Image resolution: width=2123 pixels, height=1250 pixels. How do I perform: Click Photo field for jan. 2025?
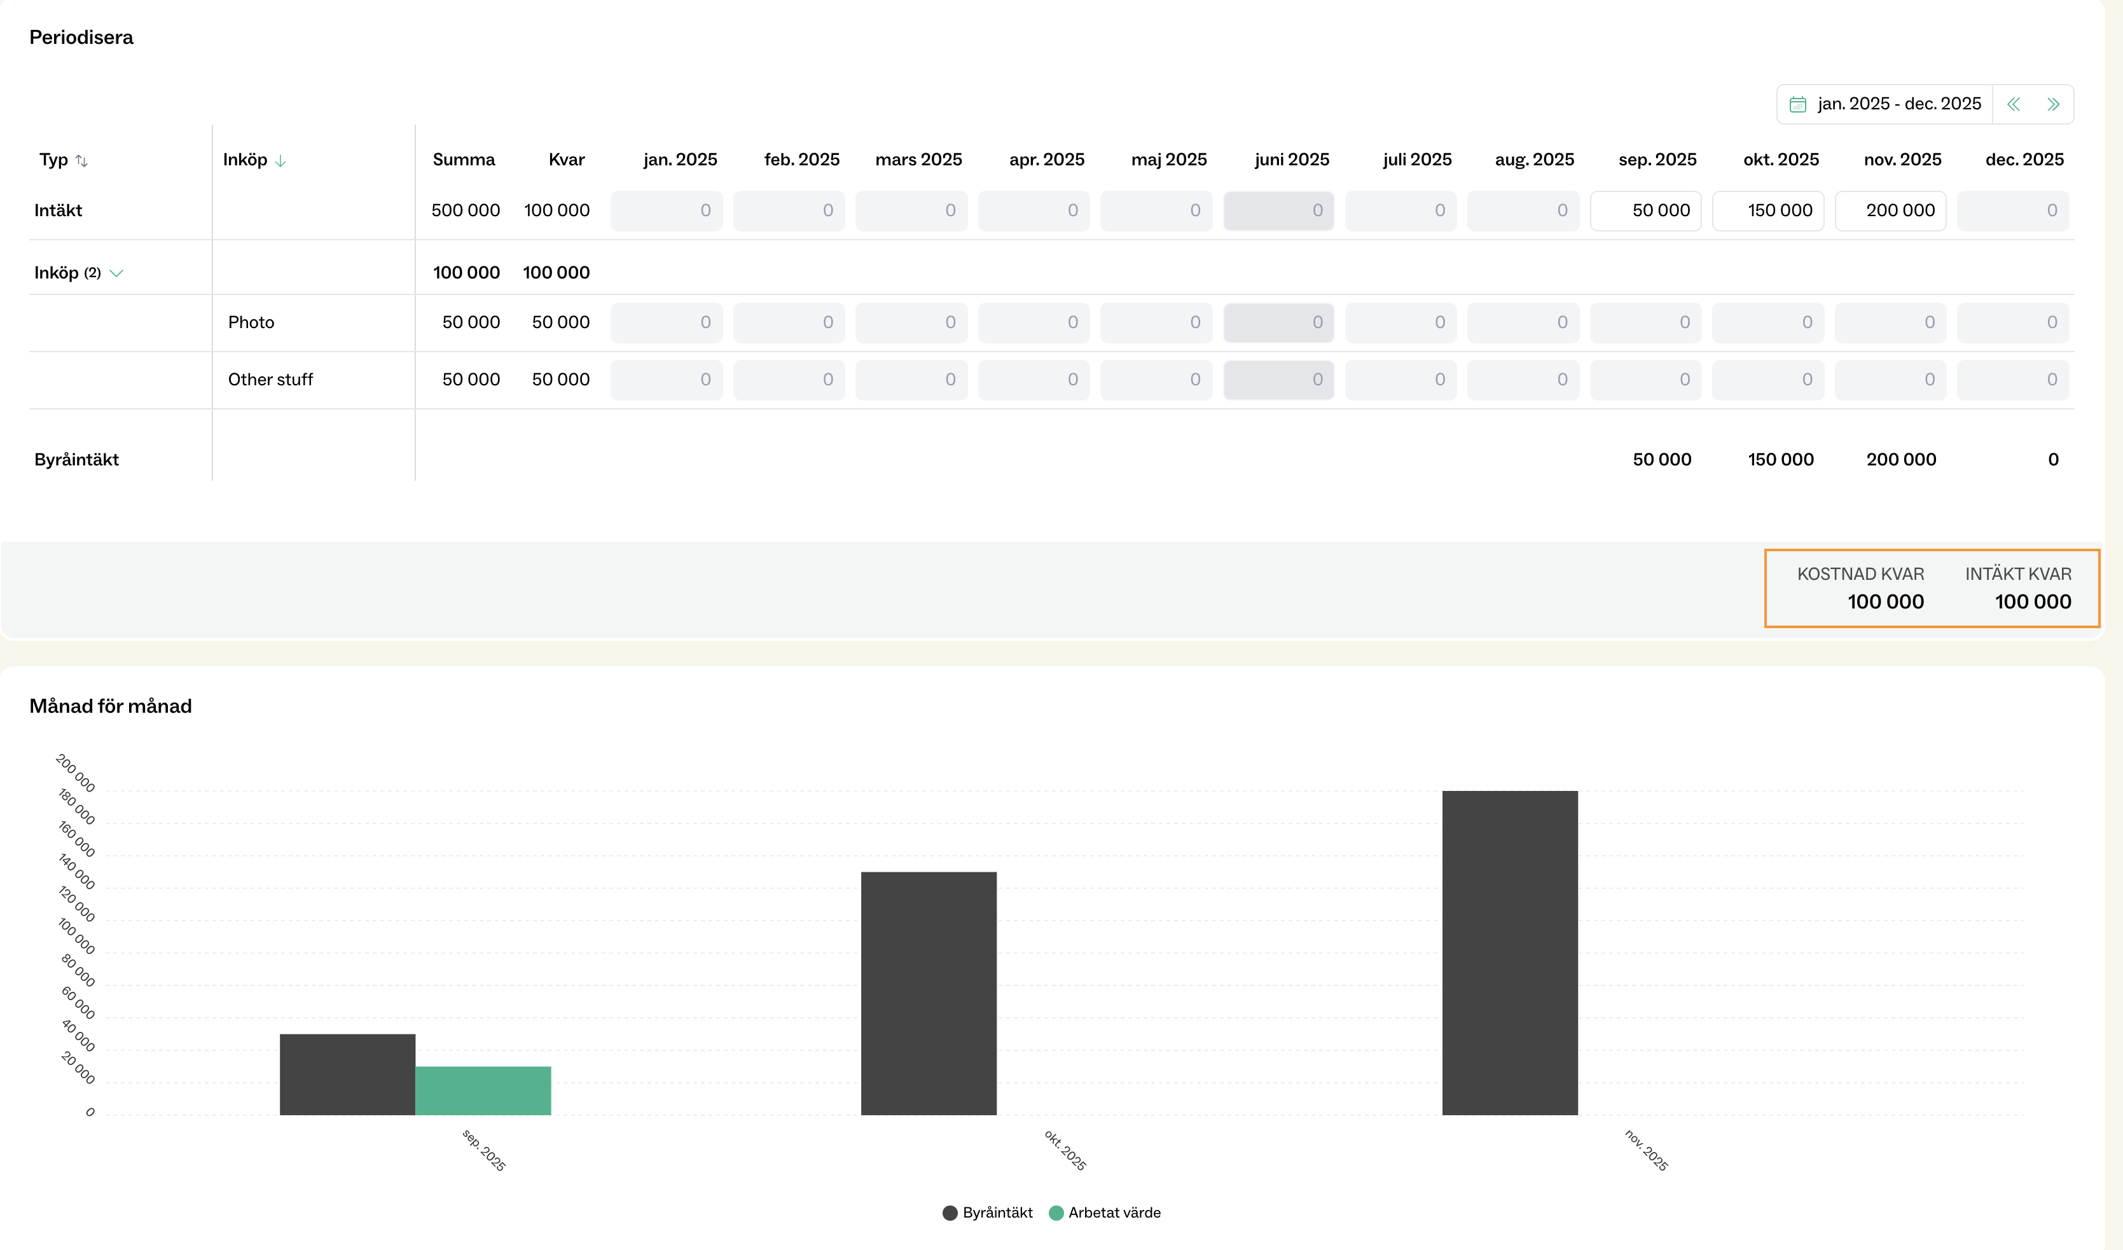click(665, 322)
